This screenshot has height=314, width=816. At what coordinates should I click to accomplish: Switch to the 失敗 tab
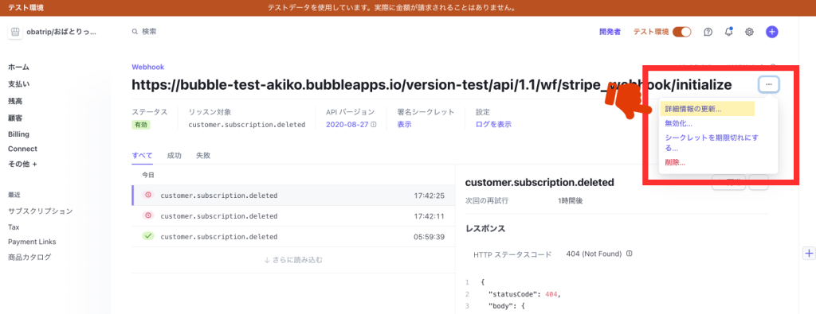coord(203,155)
